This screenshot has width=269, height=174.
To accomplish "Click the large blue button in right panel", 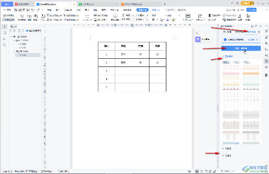I will [241, 48].
